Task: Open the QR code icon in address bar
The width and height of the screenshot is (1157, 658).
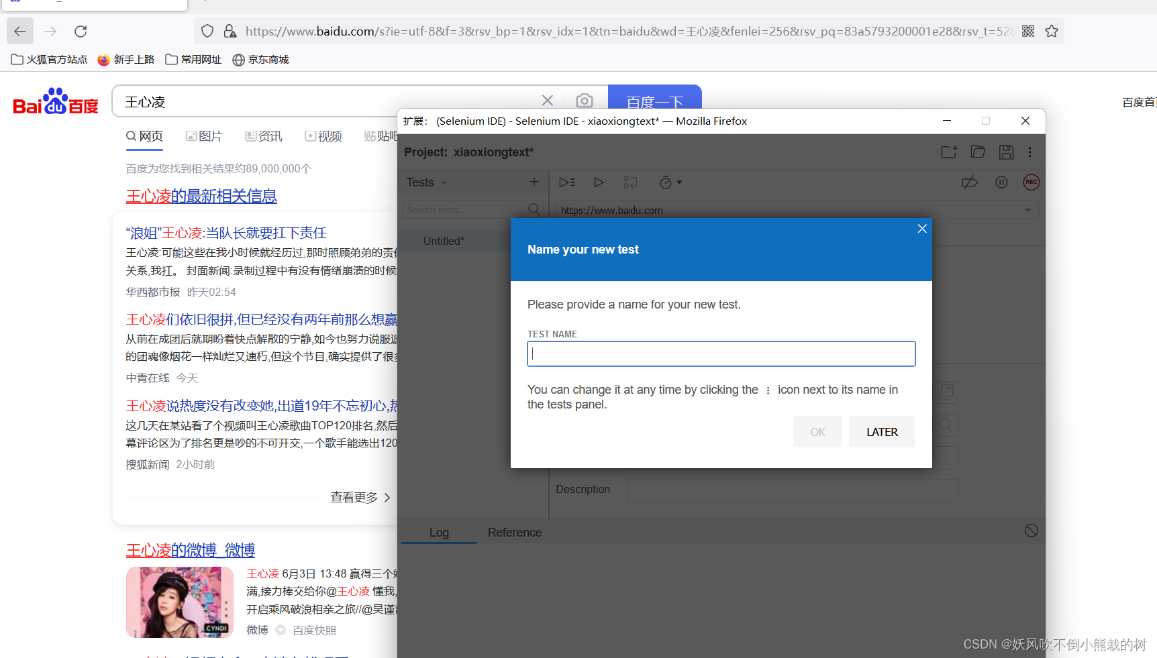Action: 1028,32
